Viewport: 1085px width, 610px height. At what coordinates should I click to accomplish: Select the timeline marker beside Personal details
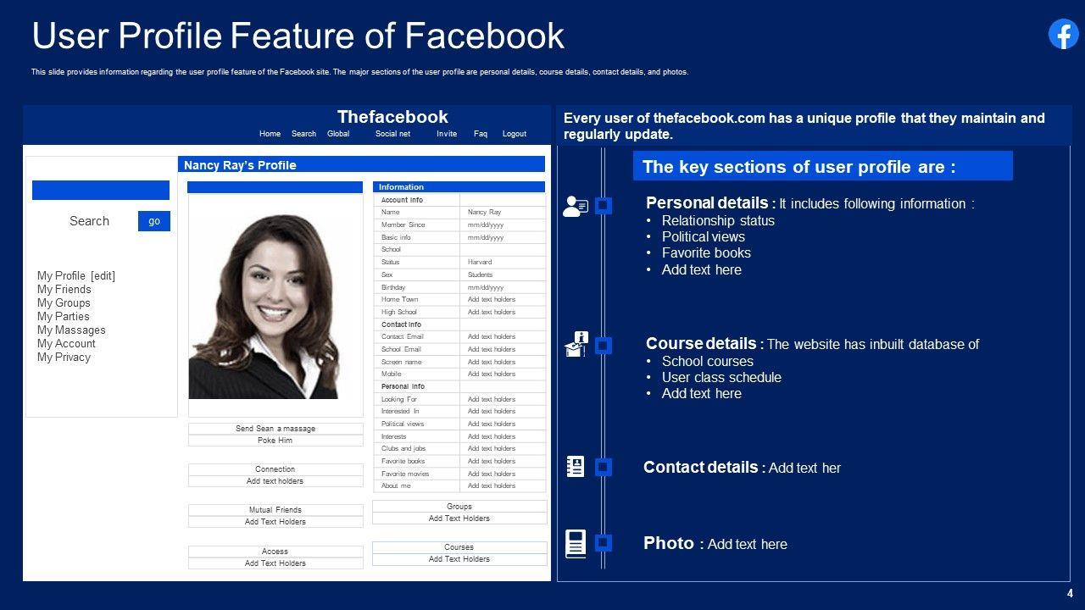tap(604, 206)
